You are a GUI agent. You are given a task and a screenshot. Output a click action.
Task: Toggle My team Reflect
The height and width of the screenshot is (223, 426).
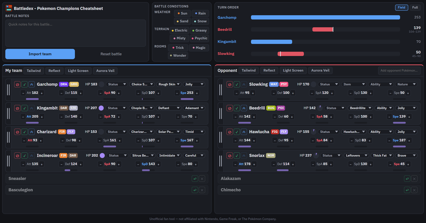(54, 71)
